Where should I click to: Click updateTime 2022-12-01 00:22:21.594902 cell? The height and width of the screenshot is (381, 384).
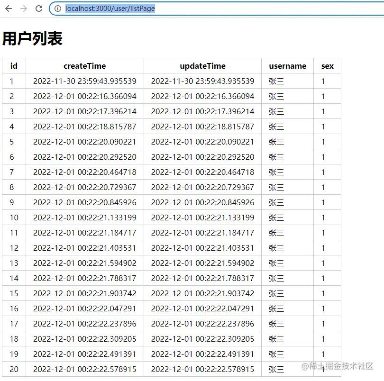pos(202,263)
